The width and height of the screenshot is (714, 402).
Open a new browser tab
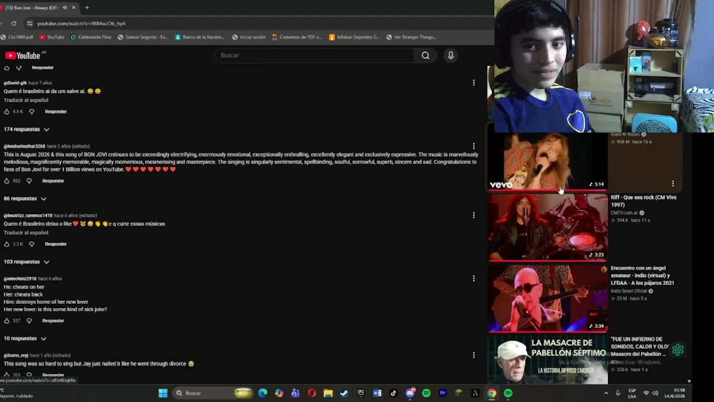point(86,8)
